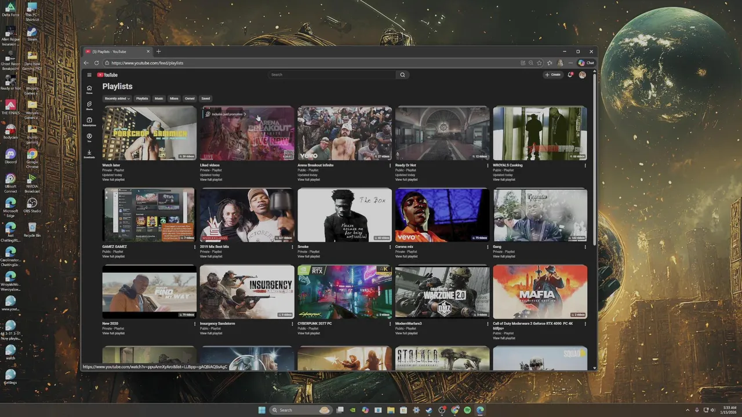Image resolution: width=742 pixels, height=417 pixels.
Task: Open the You section in sidebar
Action: point(89,138)
